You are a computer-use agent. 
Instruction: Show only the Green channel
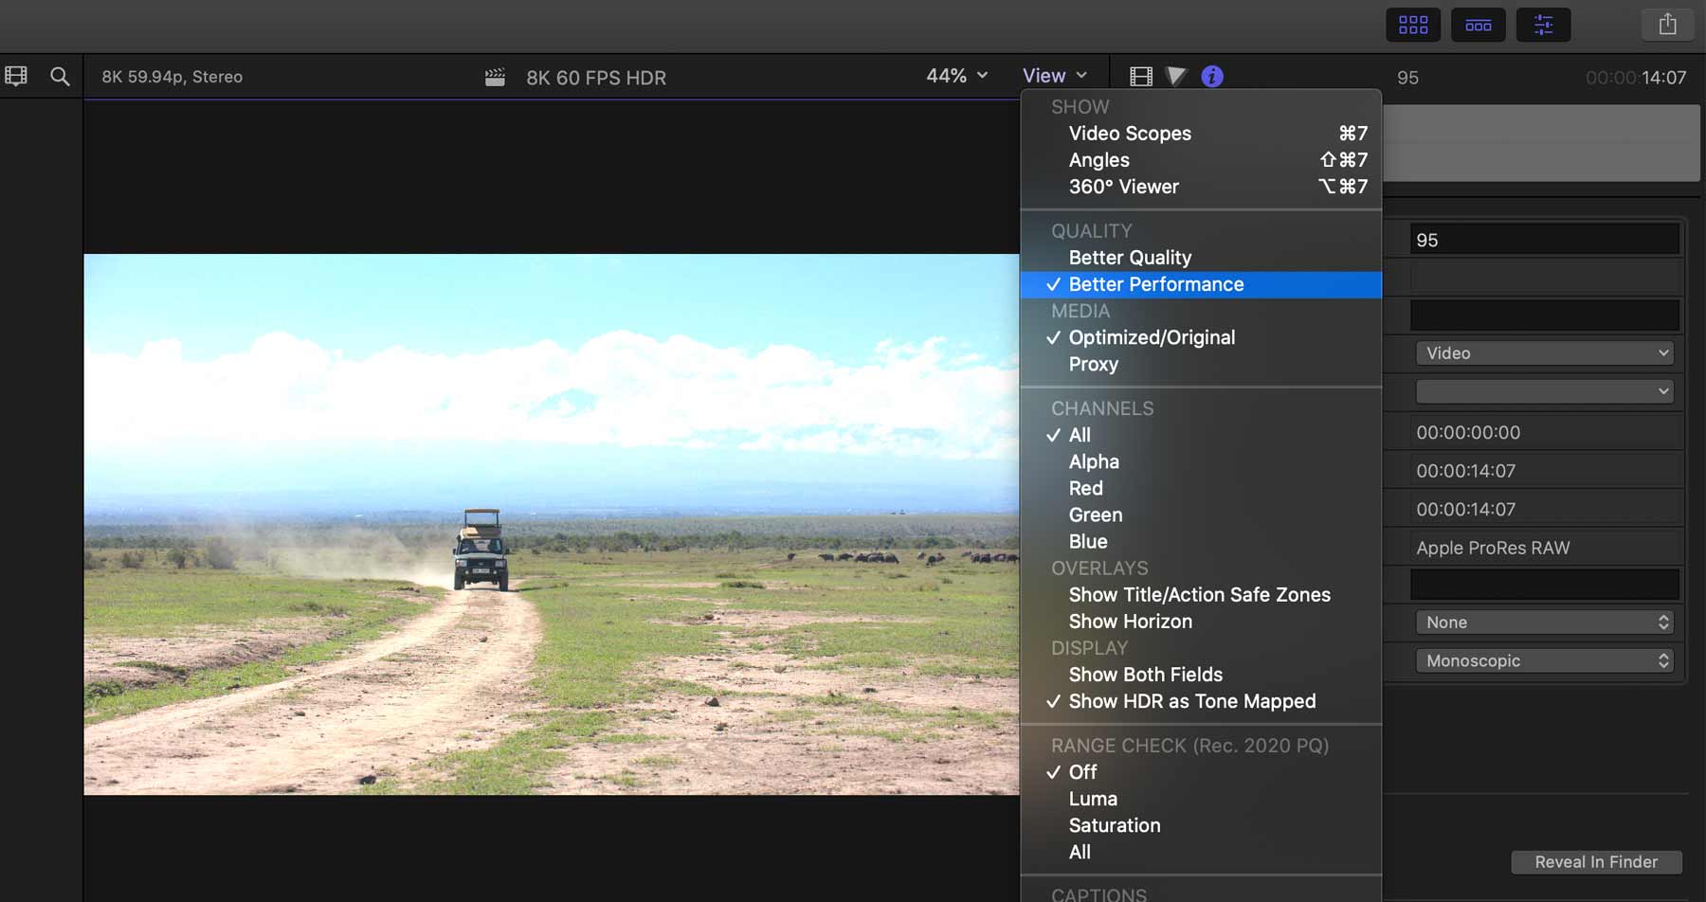pos(1201,514)
